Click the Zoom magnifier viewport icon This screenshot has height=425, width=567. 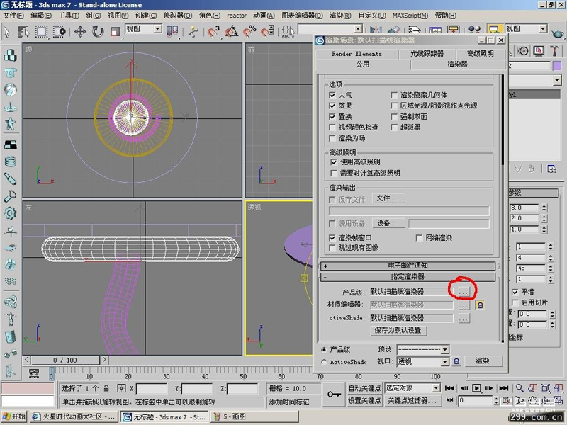coord(520,388)
